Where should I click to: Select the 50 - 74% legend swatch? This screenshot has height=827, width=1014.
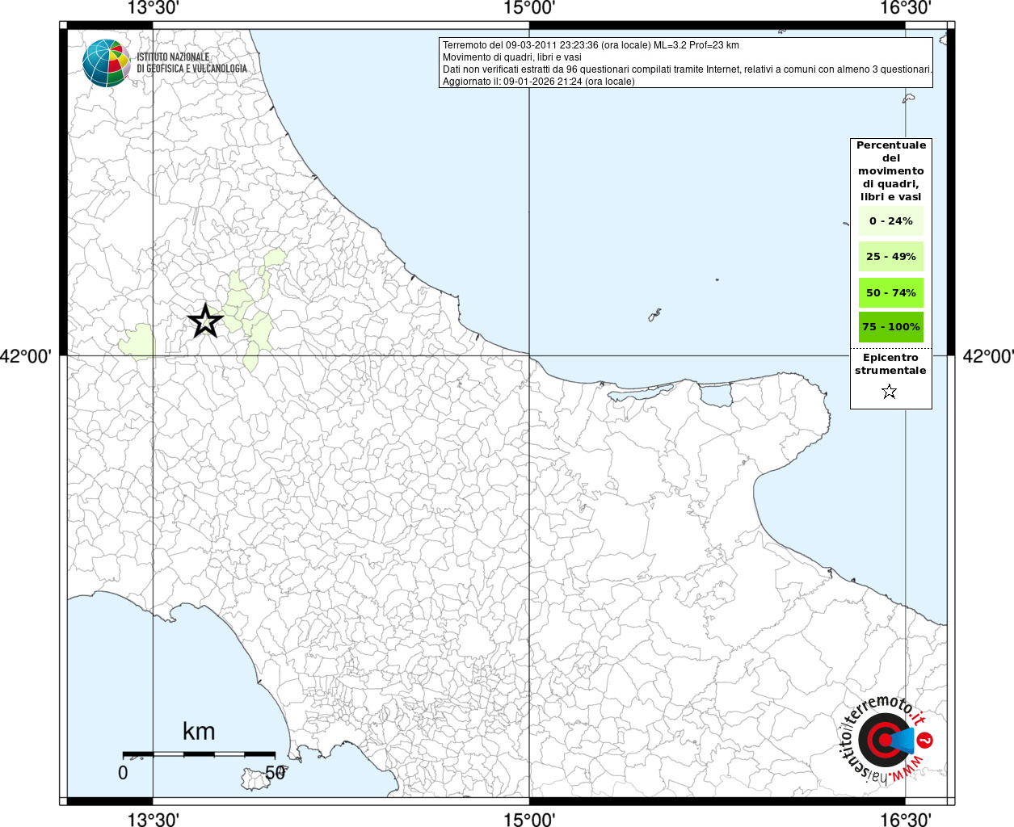[891, 292]
